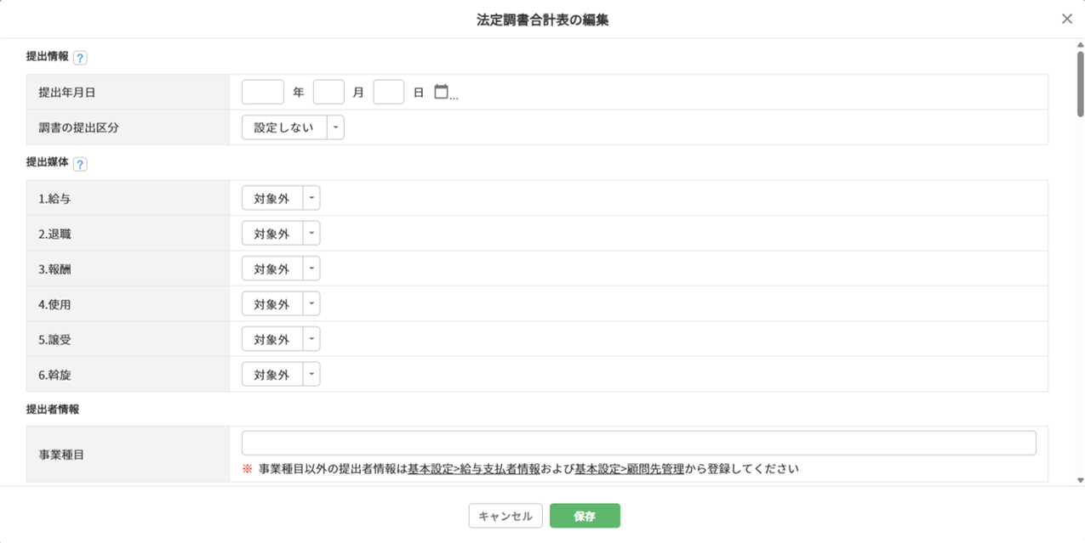Click the green 保存 button

[585, 516]
